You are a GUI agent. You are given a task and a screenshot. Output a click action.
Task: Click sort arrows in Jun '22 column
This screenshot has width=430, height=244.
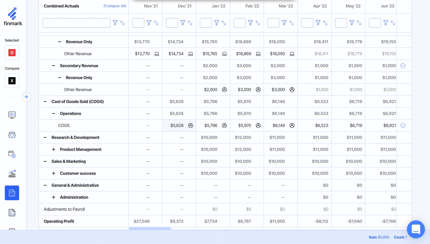tap(393, 23)
